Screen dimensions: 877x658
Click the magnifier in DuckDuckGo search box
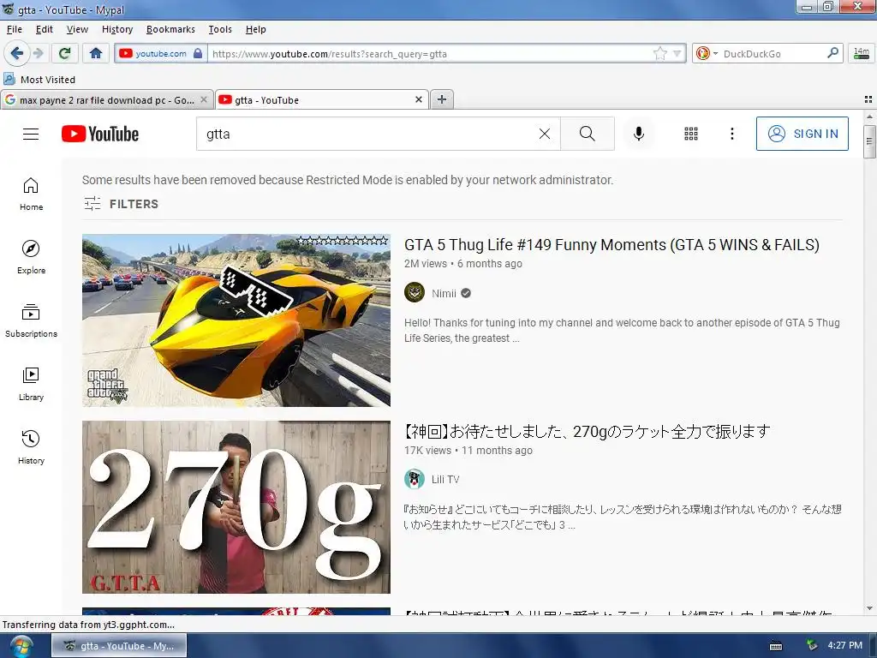pyautogui.click(x=832, y=53)
